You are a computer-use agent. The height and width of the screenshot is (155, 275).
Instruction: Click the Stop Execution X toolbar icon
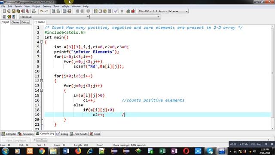122,11
